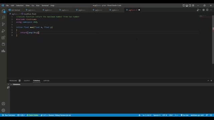Open the Explorer view in activity bar

tap(3, 11)
